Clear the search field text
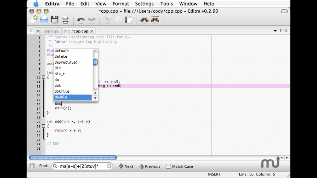The width and height of the screenshot is (317, 178). coord(109,166)
